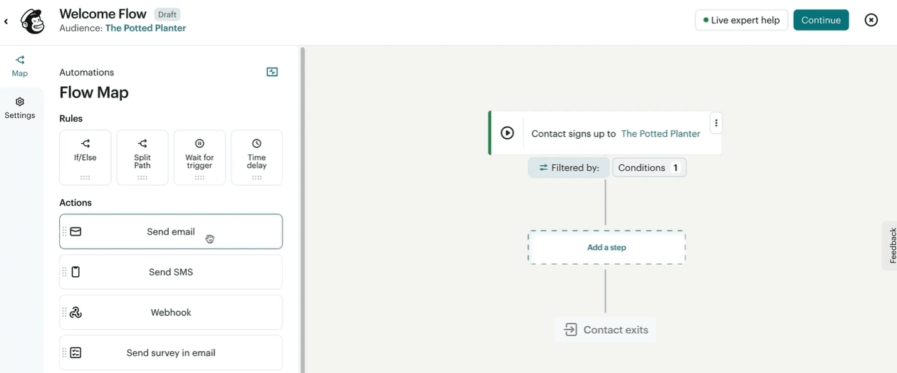Click the Rules section label
This screenshot has height=373, width=897.
(x=71, y=119)
